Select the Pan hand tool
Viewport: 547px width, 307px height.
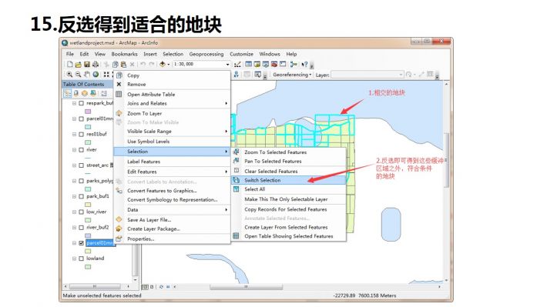(87, 74)
